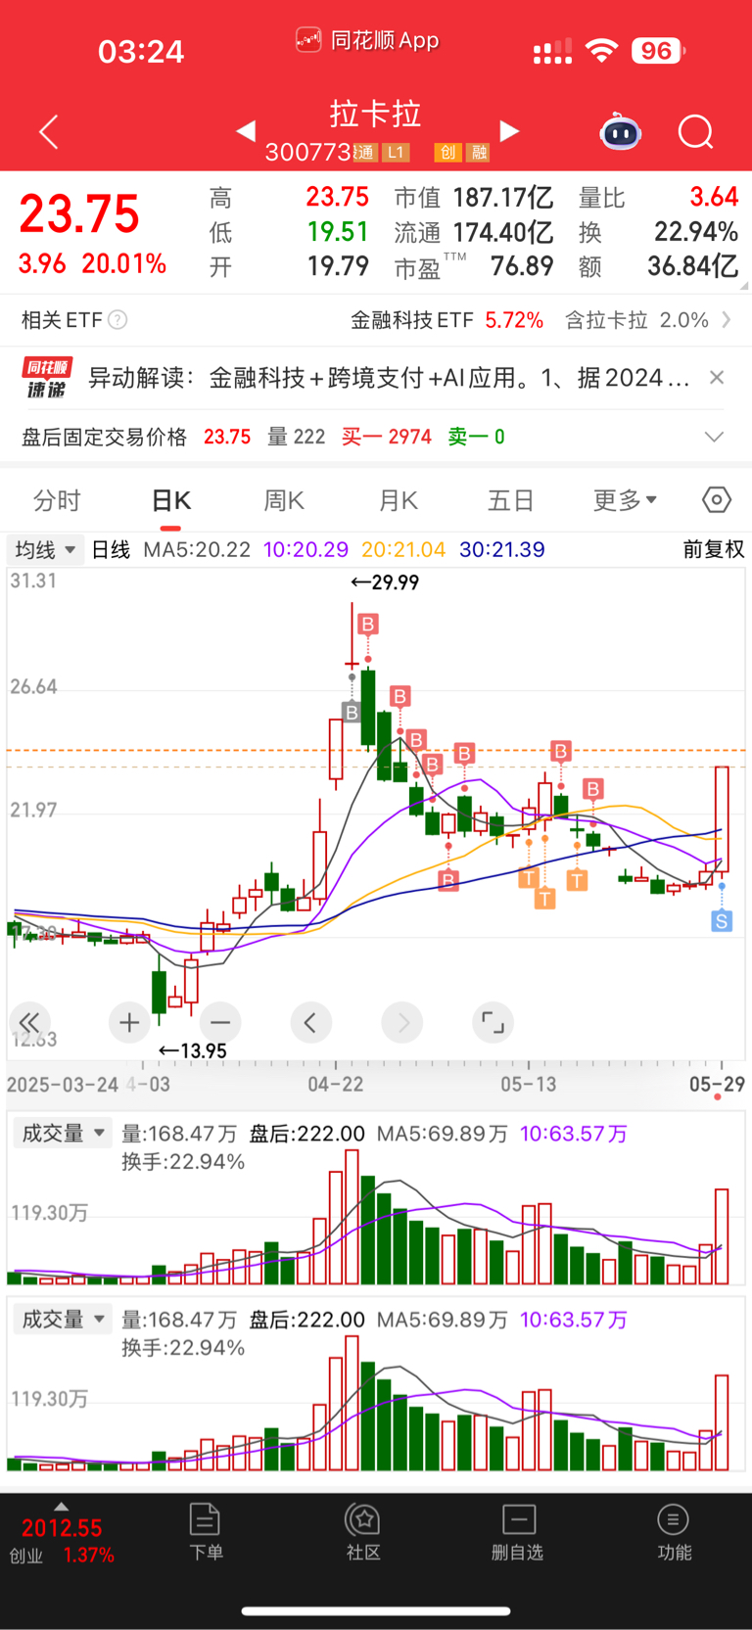
Task: Tap the 通 tag badge
Action: point(364,152)
